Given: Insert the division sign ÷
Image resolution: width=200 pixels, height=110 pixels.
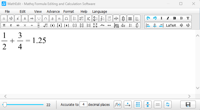Looking at the screenshot, I should coord(32,25).
